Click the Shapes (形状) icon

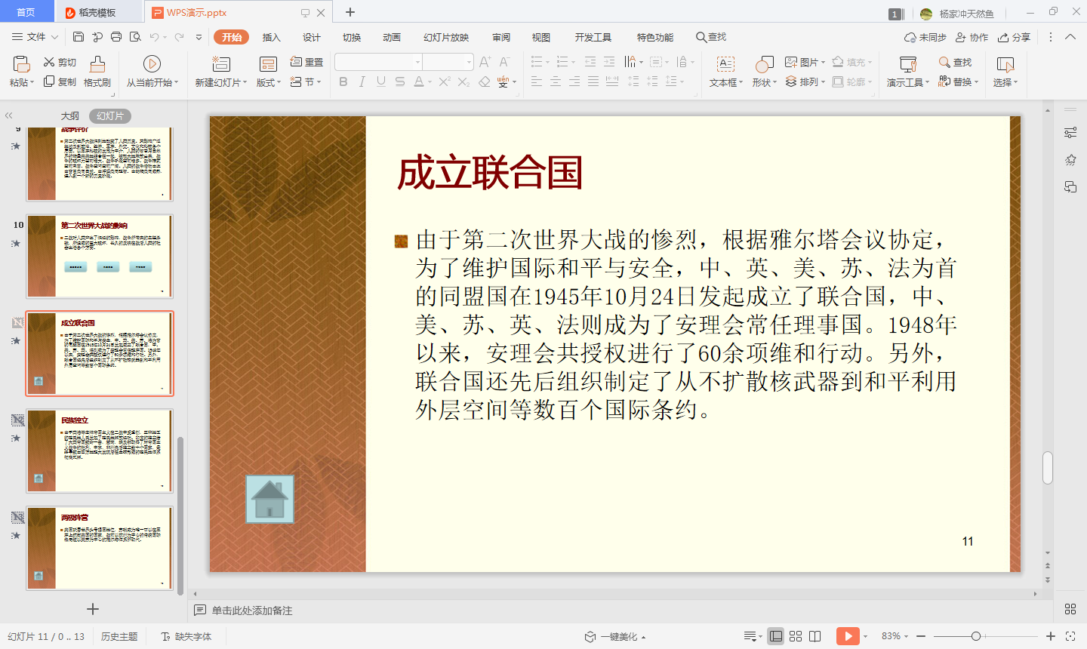765,64
